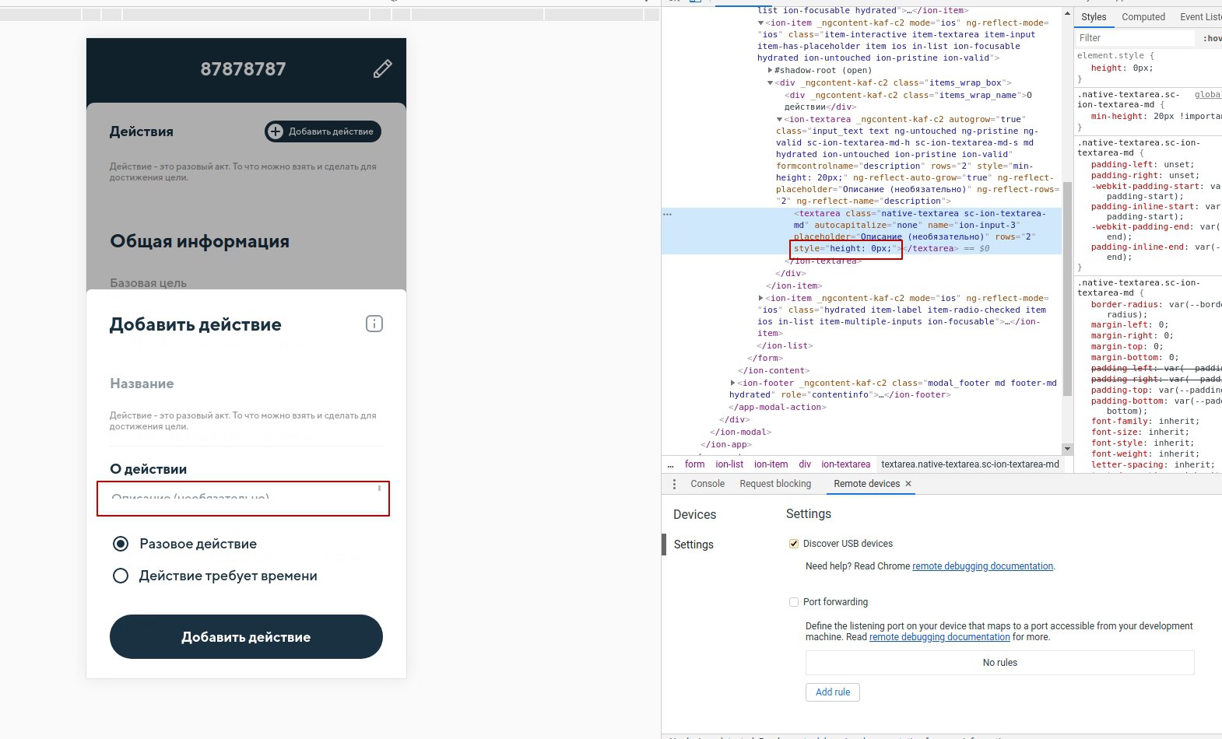Image resolution: width=1222 pixels, height=739 pixels.
Task: Click the scroll-down arrow of DOM tree scrollbar
Action: (x=1068, y=450)
